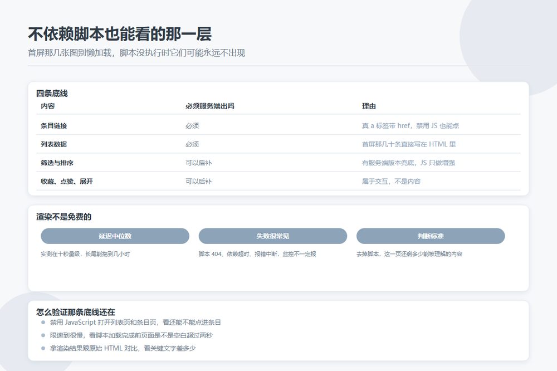Click the 怎么验证那条底线还在 heading

tap(76, 312)
